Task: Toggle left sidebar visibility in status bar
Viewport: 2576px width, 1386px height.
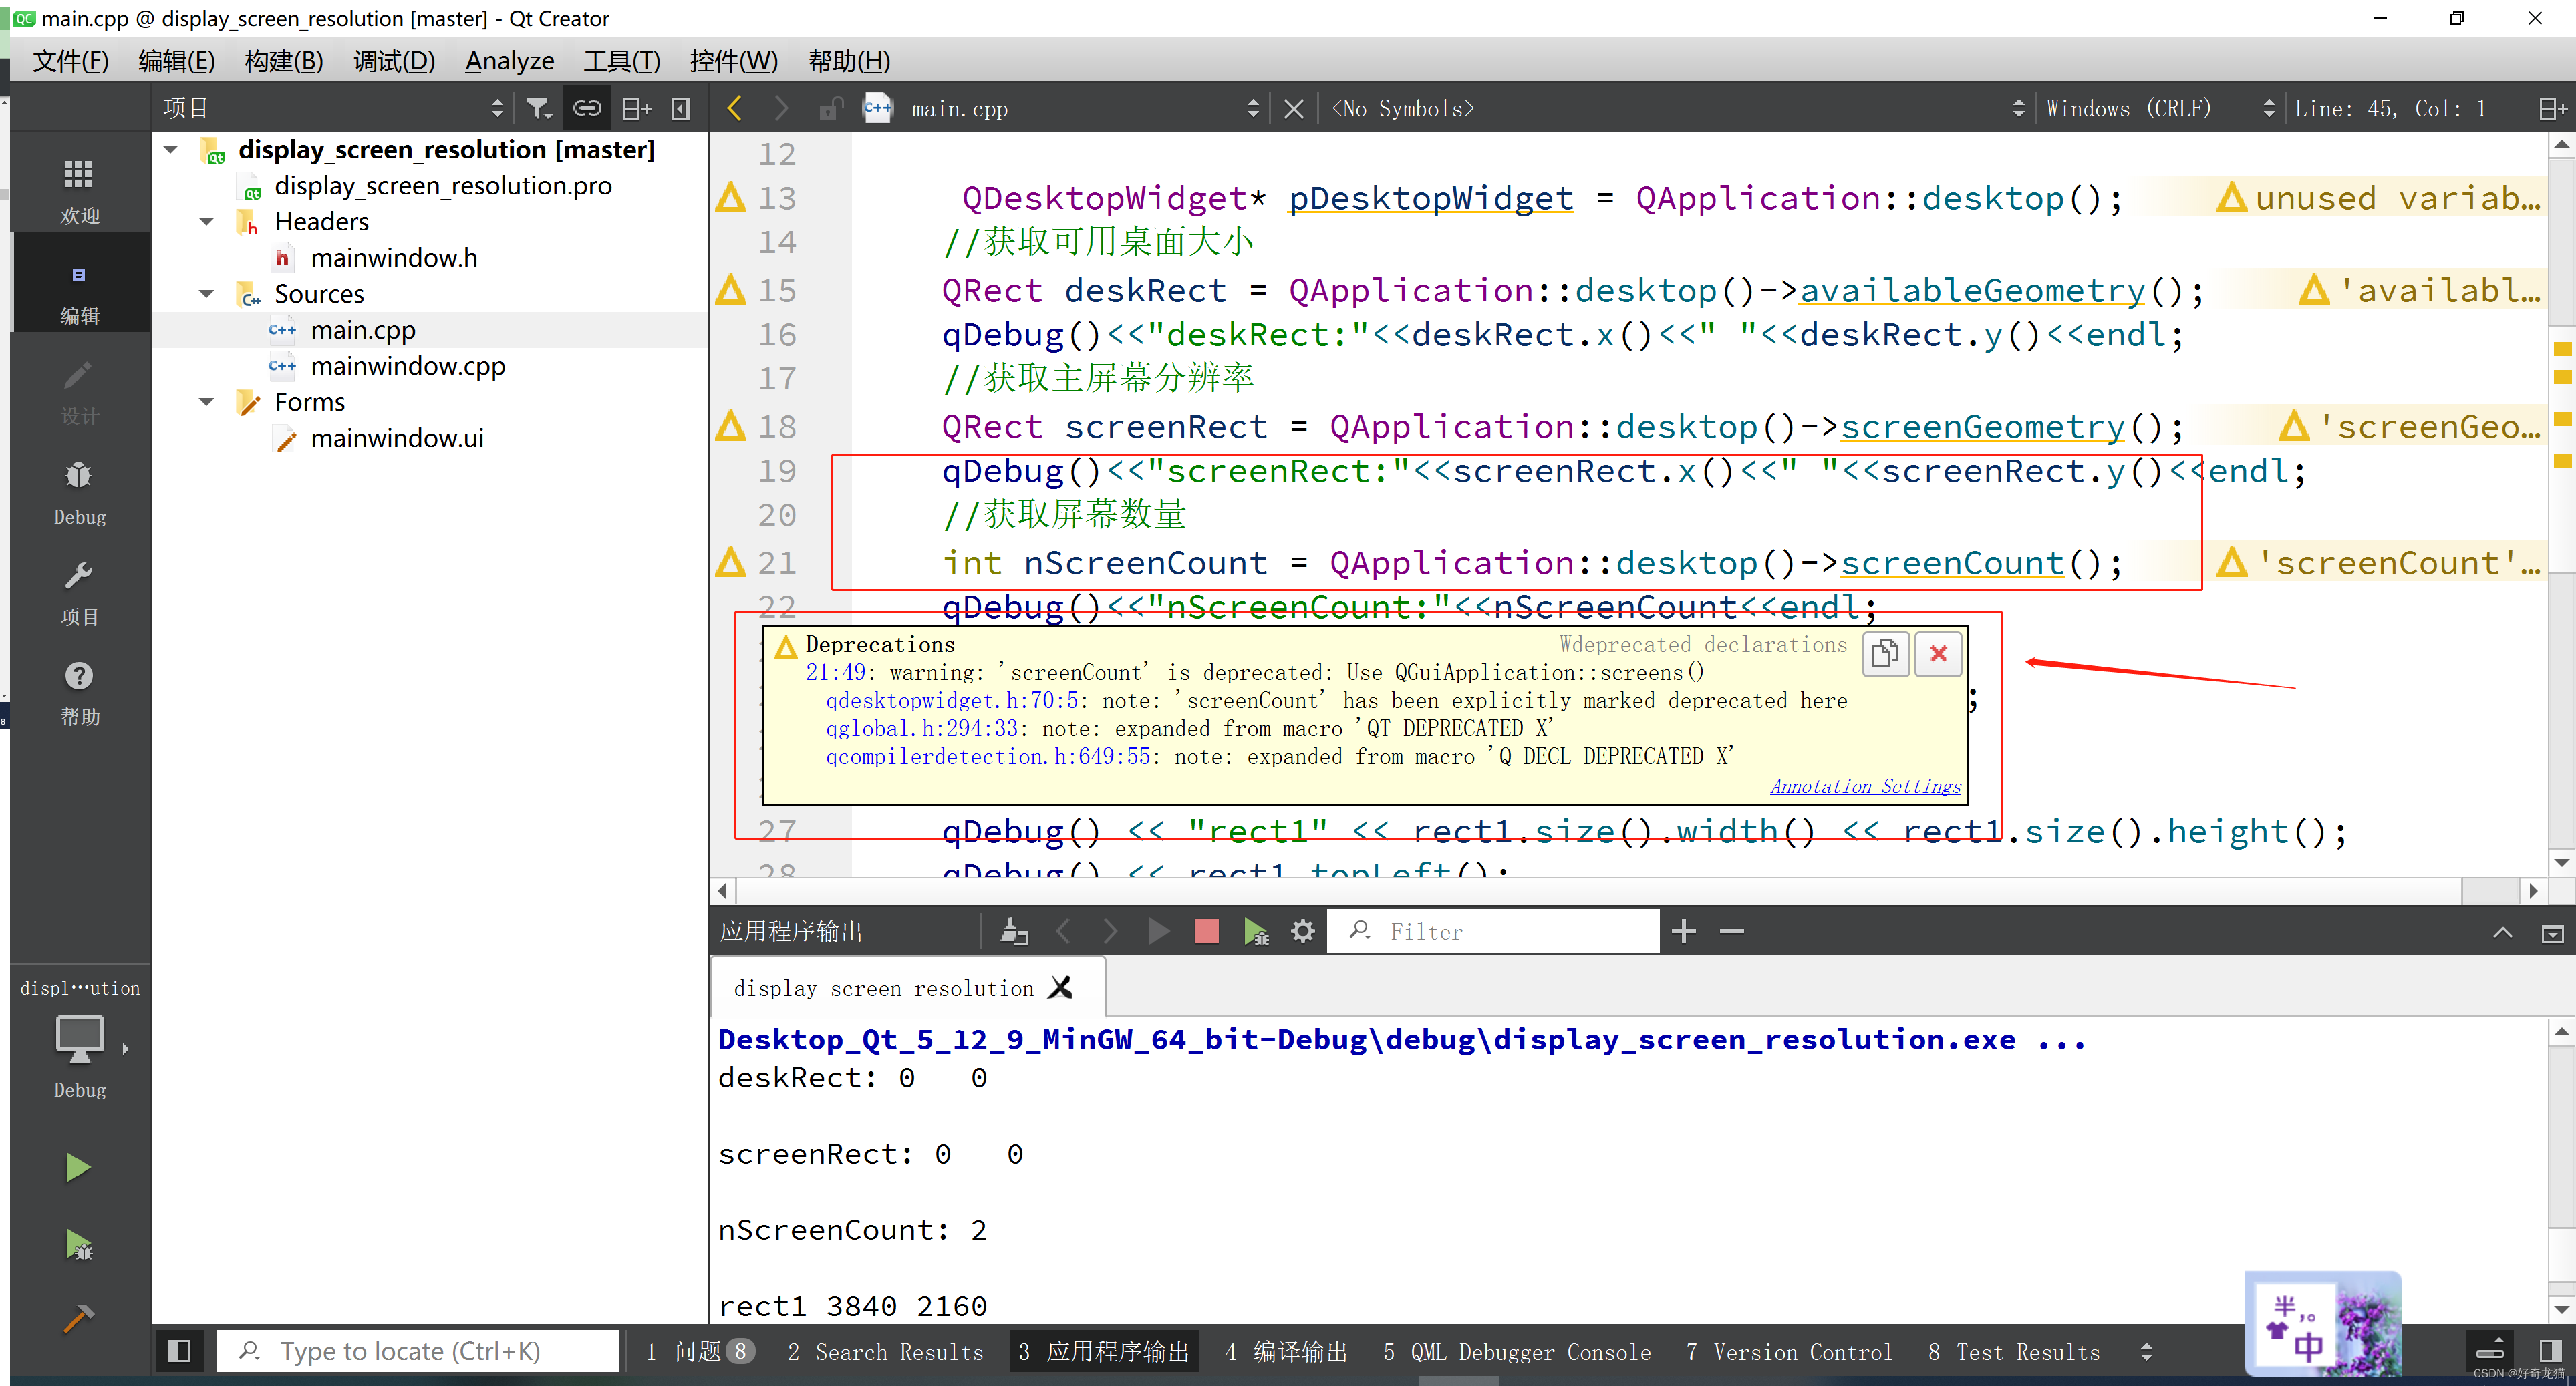Action: pos(179,1351)
